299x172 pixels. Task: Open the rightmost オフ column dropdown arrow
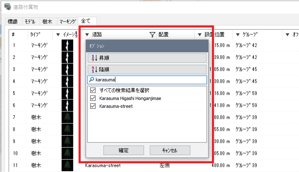tap(287, 35)
